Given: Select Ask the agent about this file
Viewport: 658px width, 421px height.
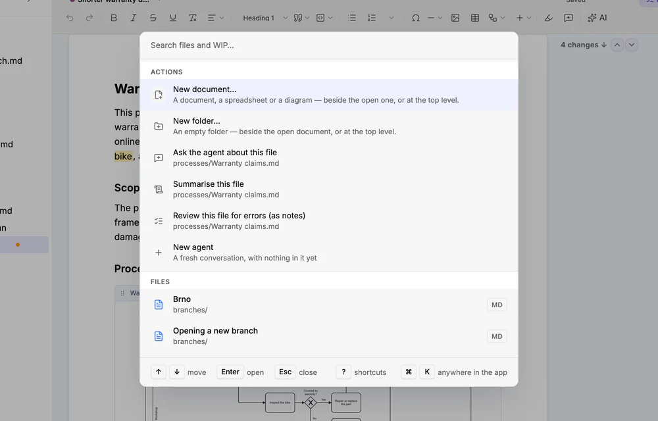Looking at the screenshot, I should [328, 158].
